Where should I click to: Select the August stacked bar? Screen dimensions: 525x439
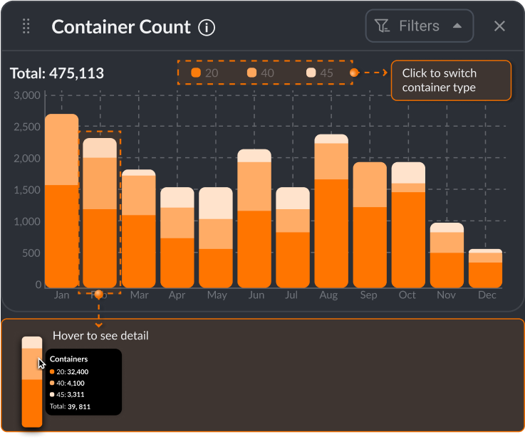pyautogui.click(x=331, y=211)
